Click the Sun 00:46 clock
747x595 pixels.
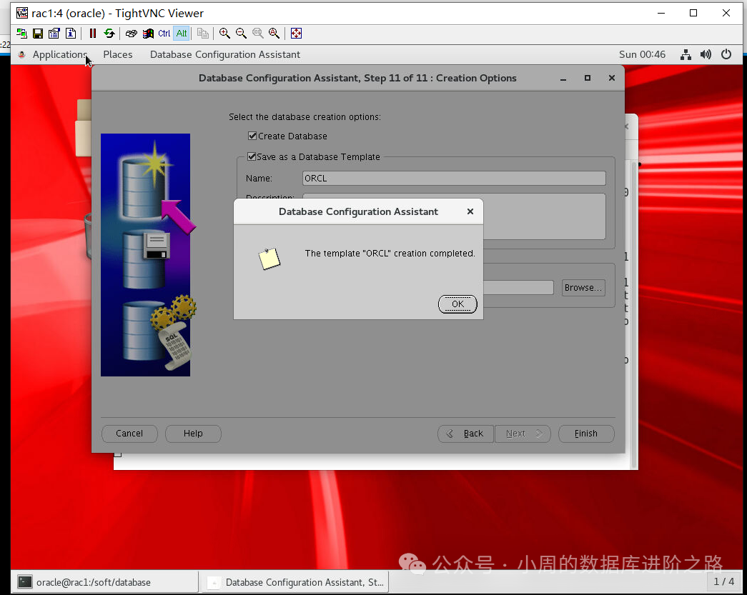[x=642, y=55]
